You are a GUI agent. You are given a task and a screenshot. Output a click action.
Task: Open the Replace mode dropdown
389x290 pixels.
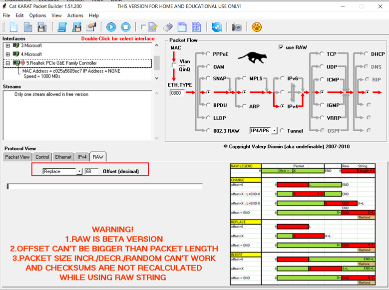79,171
